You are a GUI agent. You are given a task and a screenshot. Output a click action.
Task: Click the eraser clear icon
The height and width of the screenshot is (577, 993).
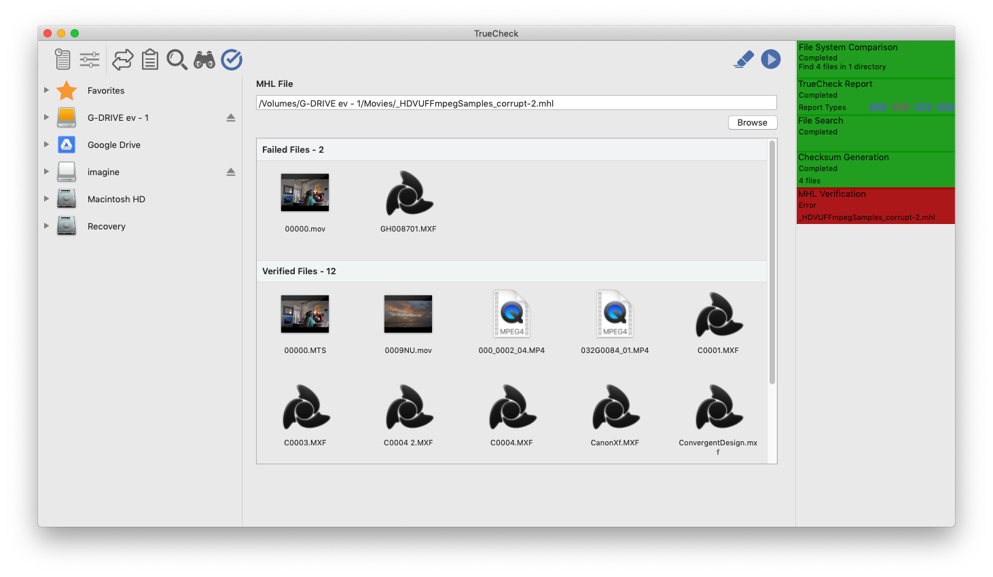[744, 60]
